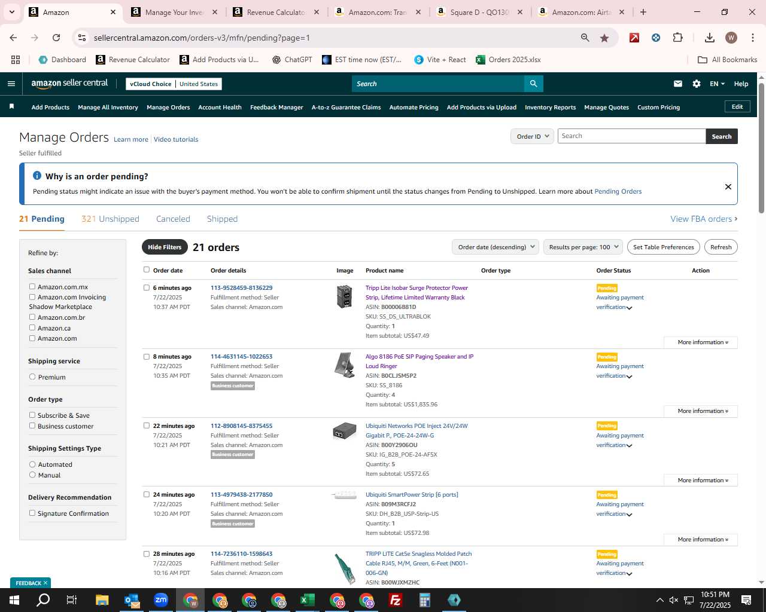Click the Order ID search input field

click(631, 136)
